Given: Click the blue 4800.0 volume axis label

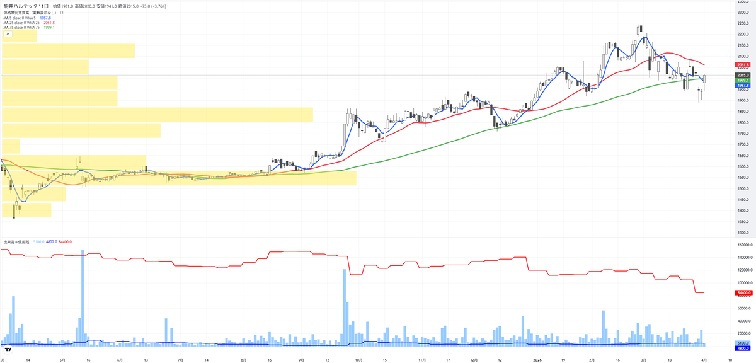Looking at the screenshot, I should 742,348.
